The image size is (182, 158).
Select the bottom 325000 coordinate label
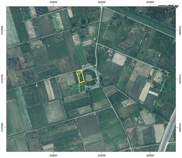[53, 156]
